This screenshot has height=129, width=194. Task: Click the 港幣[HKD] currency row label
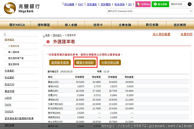coord(53,86)
